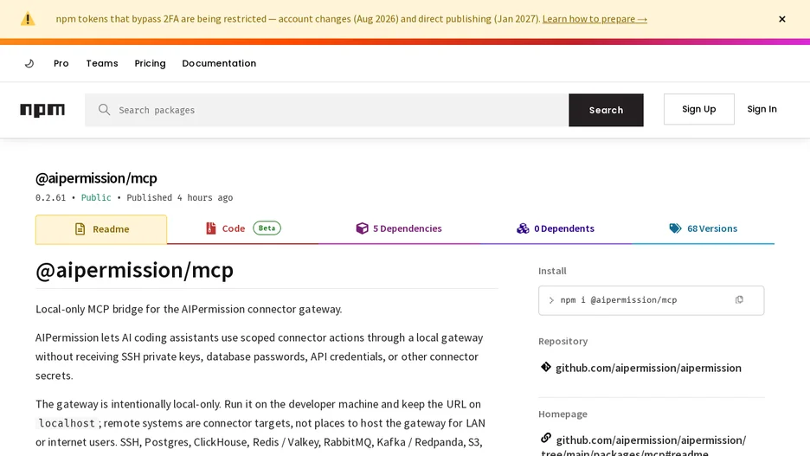The image size is (810, 456).
Task: Click the Repository section label
Action: pyautogui.click(x=563, y=342)
